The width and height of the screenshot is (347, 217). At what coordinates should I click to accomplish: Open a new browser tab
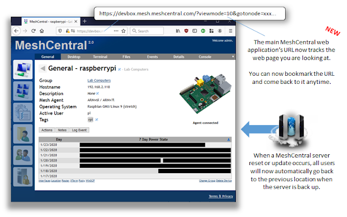click(85, 21)
